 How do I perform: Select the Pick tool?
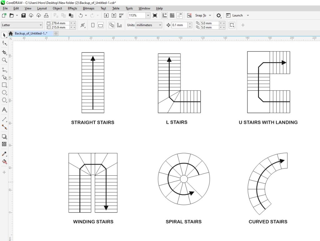pyautogui.click(x=4, y=35)
